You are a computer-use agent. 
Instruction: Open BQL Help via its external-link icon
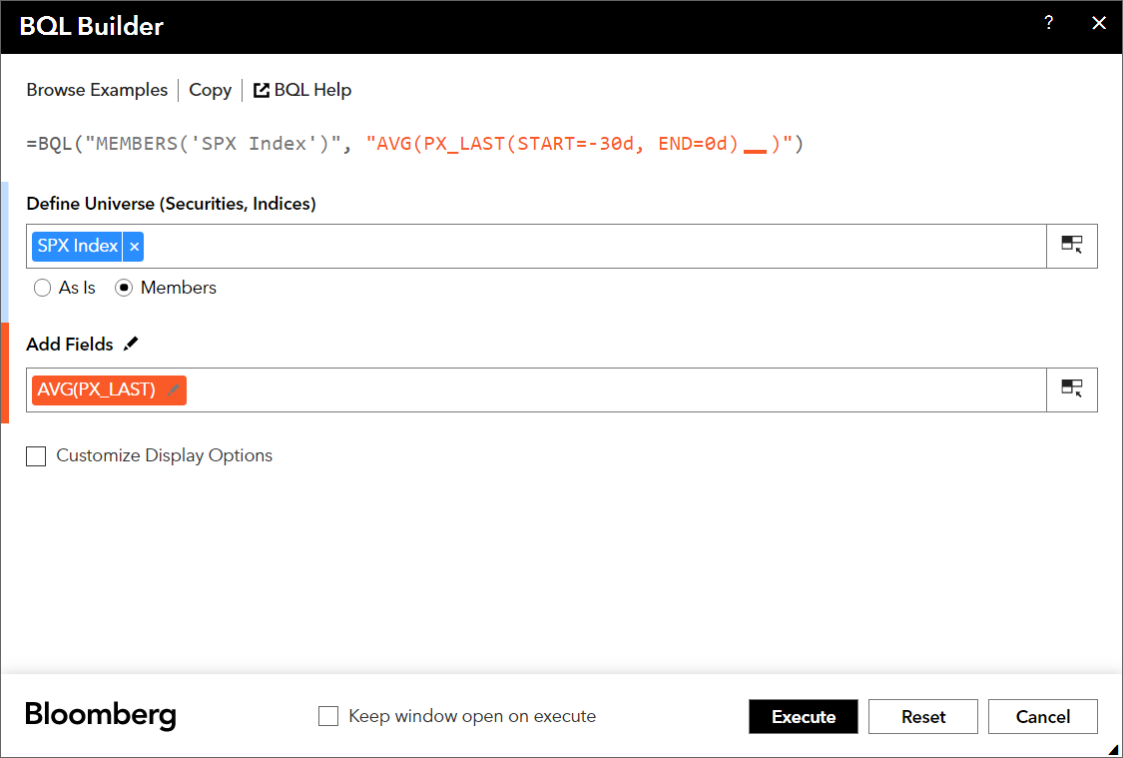260,89
